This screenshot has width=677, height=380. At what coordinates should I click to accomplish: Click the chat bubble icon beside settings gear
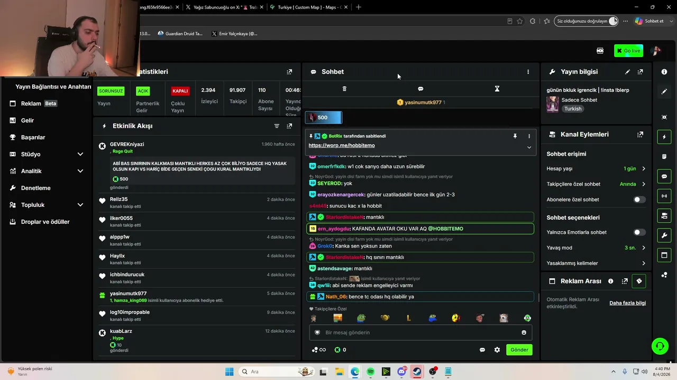[x=482, y=350]
